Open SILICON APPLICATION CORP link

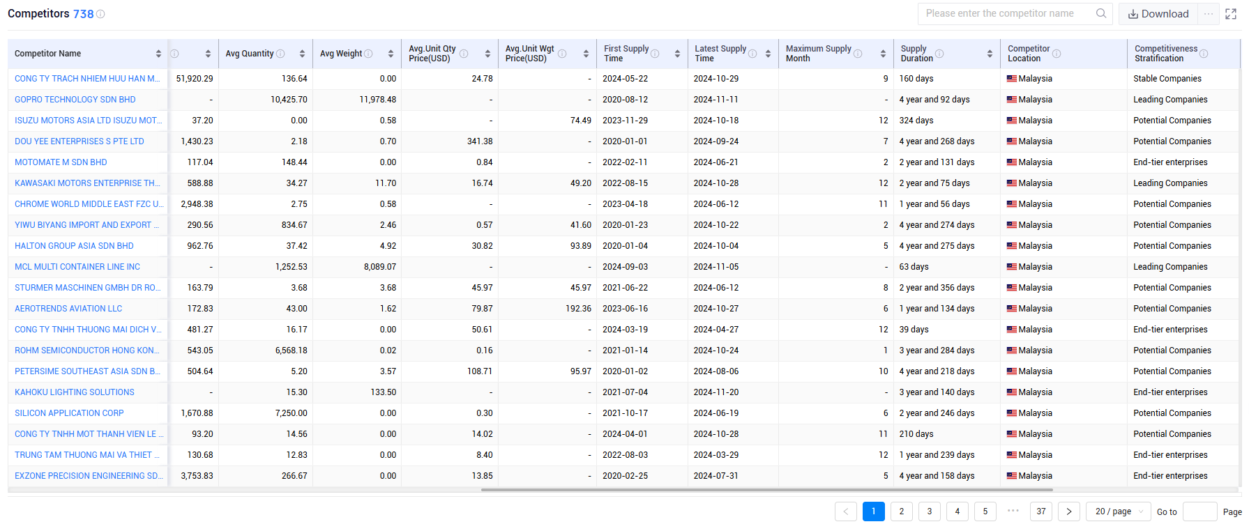coord(69,413)
